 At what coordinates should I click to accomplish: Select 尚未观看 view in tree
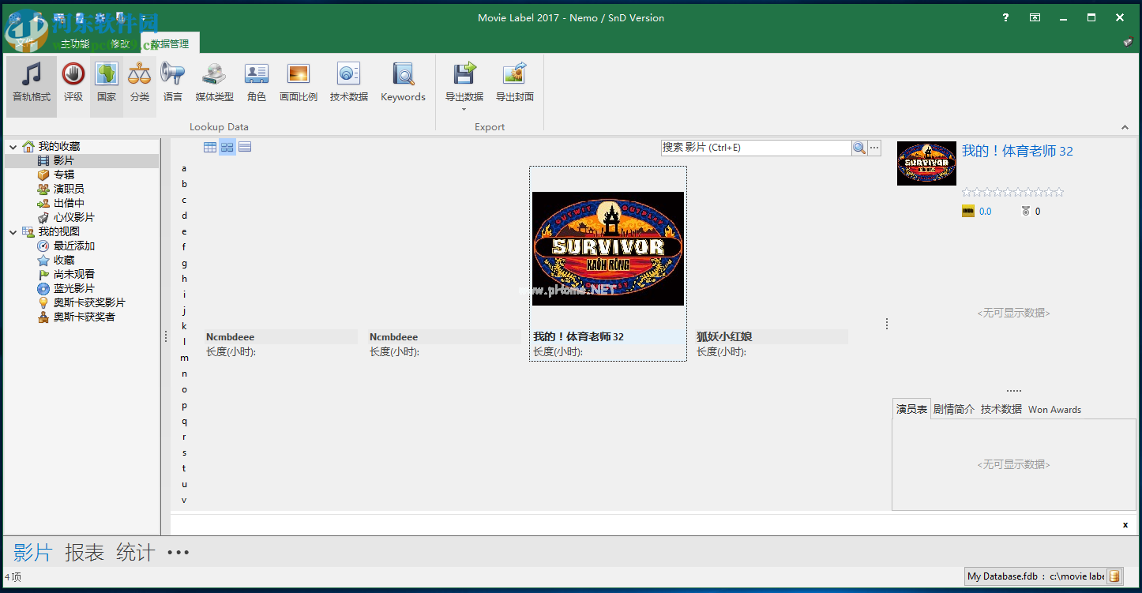tap(73, 274)
